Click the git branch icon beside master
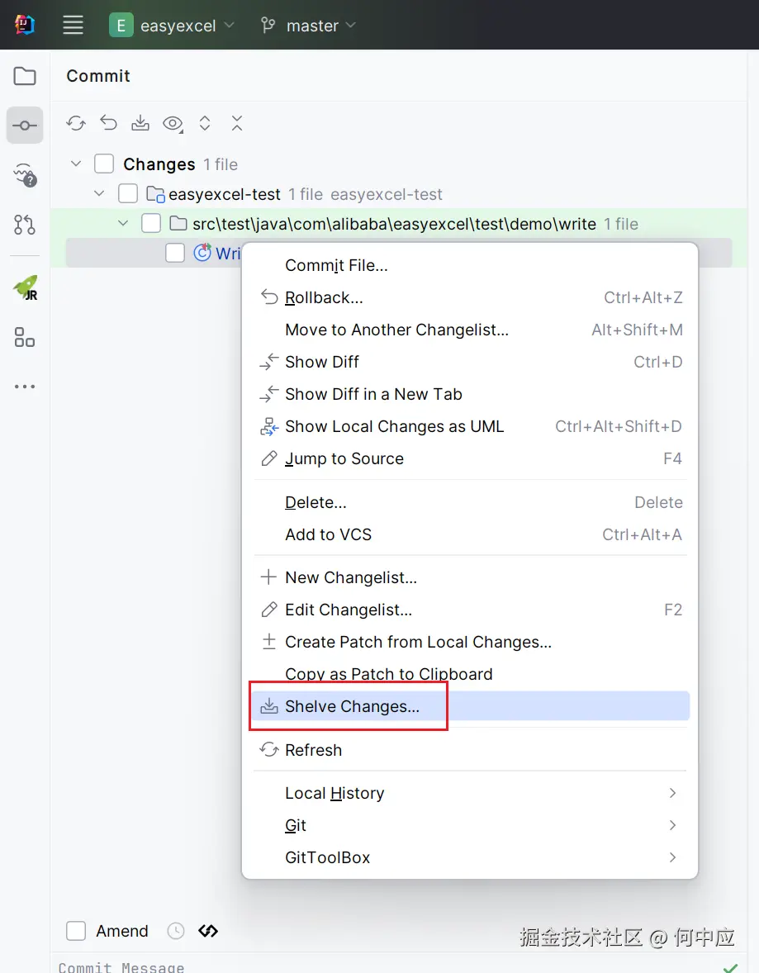Image resolution: width=759 pixels, height=973 pixels. click(x=268, y=26)
